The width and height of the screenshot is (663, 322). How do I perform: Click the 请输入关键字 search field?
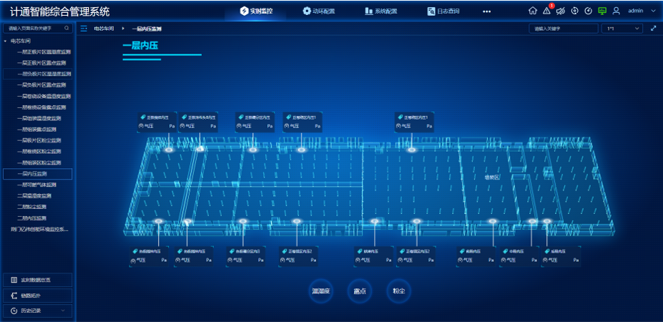[x=563, y=29]
